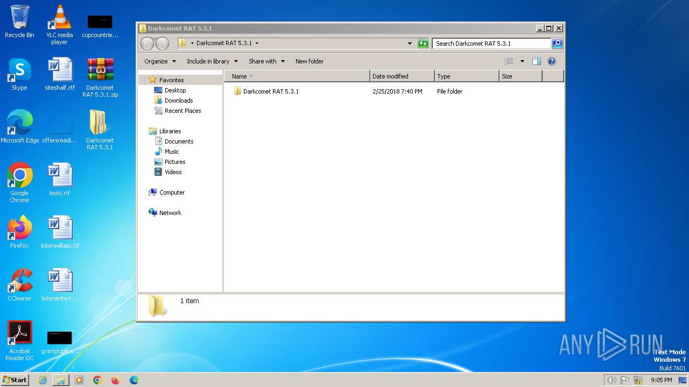
Task: Click the 9:05 PM taskbar clock
Action: pyautogui.click(x=661, y=380)
